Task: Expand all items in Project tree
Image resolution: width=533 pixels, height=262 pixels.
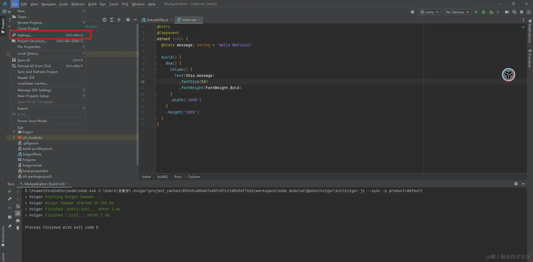Action: tap(111, 20)
